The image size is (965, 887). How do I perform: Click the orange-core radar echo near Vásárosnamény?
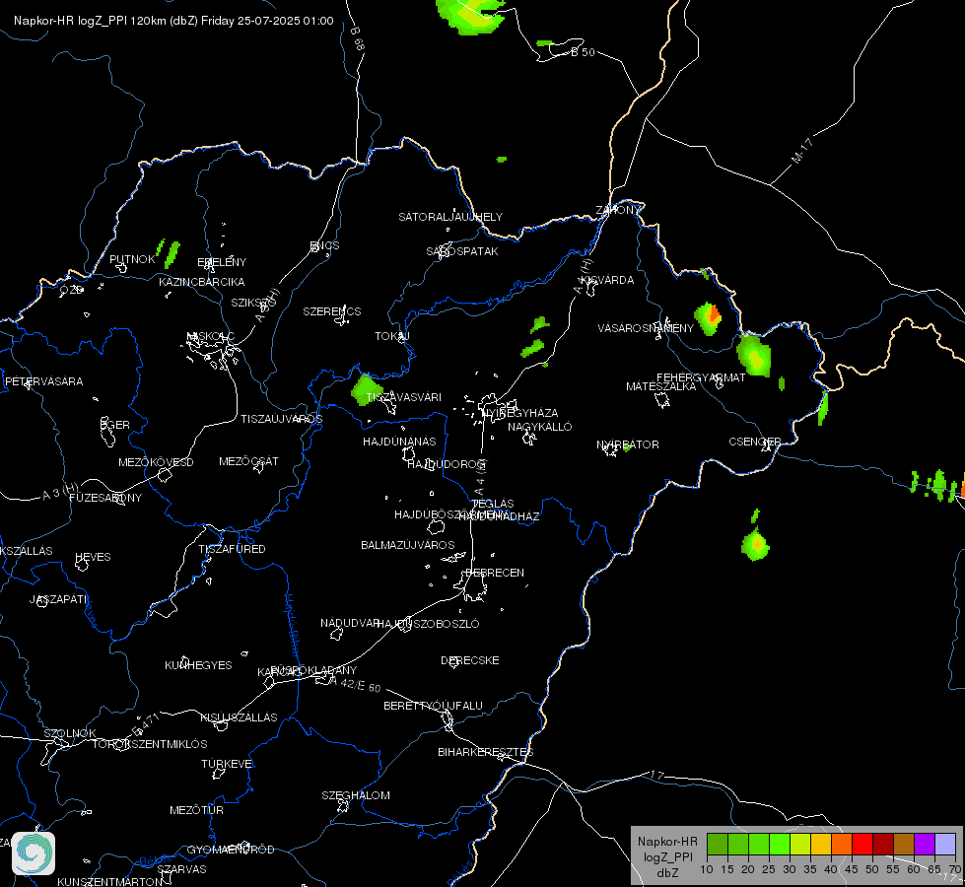[709, 318]
